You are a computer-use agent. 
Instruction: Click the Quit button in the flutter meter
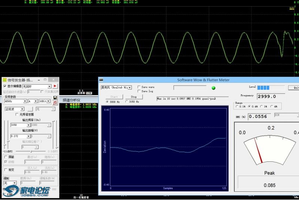(x=294, y=88)
